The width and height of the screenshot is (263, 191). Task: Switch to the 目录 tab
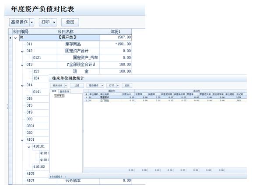54,91
